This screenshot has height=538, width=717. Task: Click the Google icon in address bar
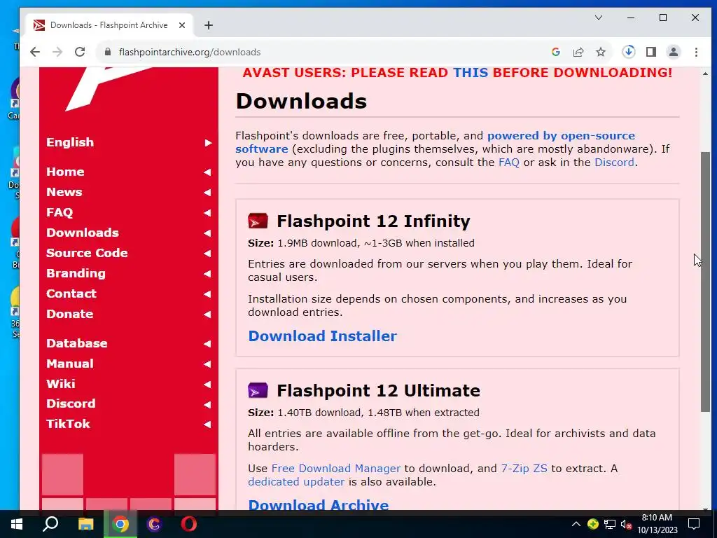point(556,52)
